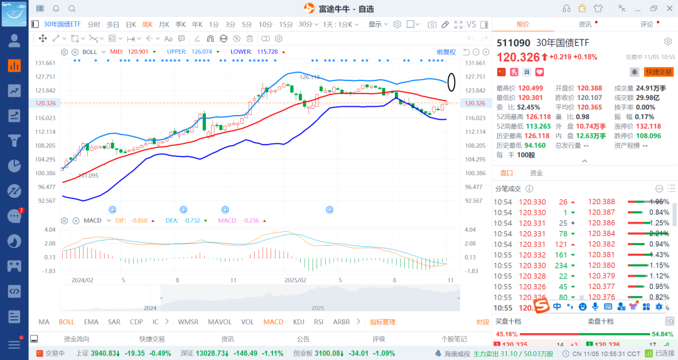
Task: Toggle the KDJ indicator on
Action: click(298, 322)
